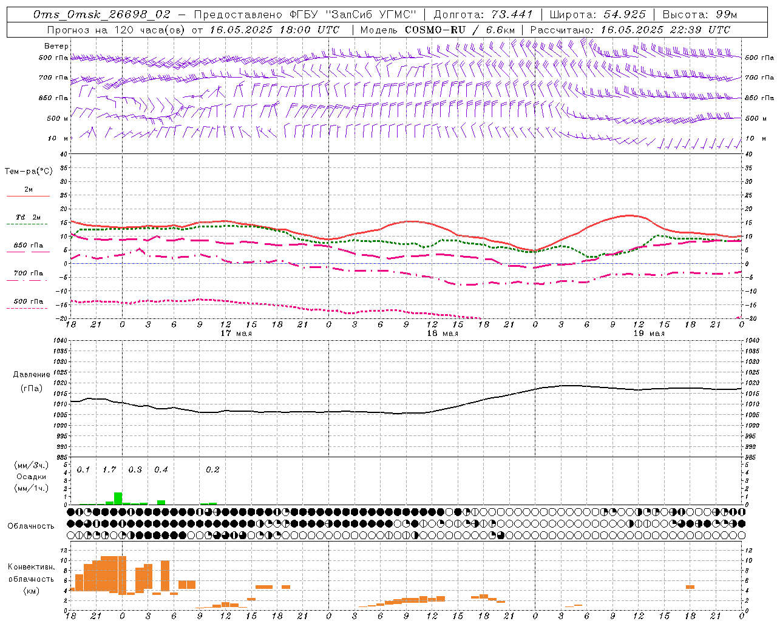
Task: Click the 0.2 precipitation total value
Action: [x=212, y=470]
